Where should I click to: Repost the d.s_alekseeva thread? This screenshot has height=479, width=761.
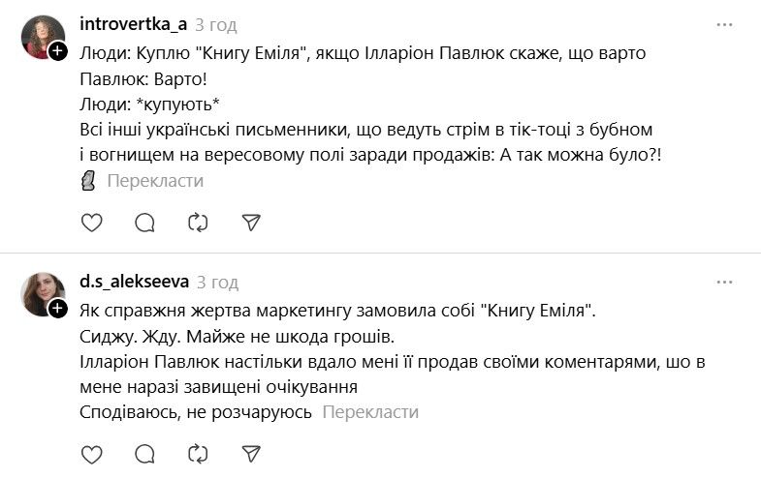(x=198, y=454)
